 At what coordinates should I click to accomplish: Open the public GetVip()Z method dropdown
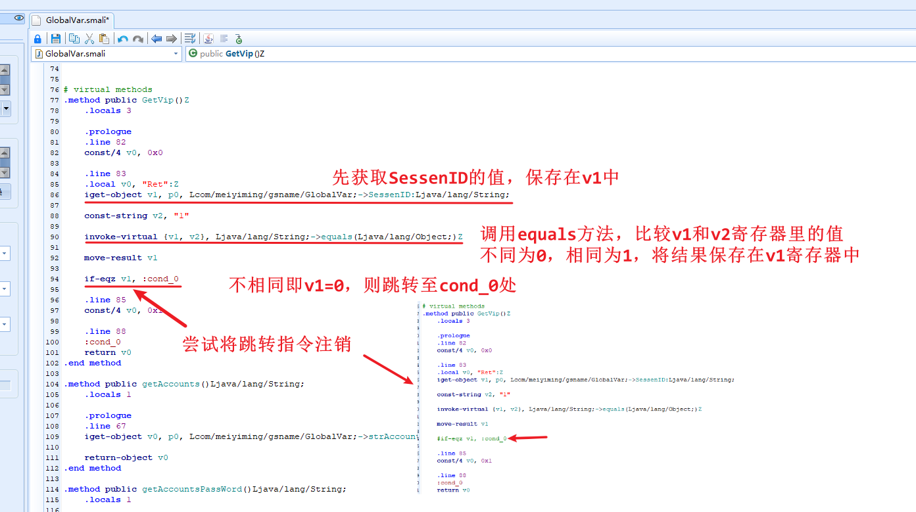pos(550,54)
